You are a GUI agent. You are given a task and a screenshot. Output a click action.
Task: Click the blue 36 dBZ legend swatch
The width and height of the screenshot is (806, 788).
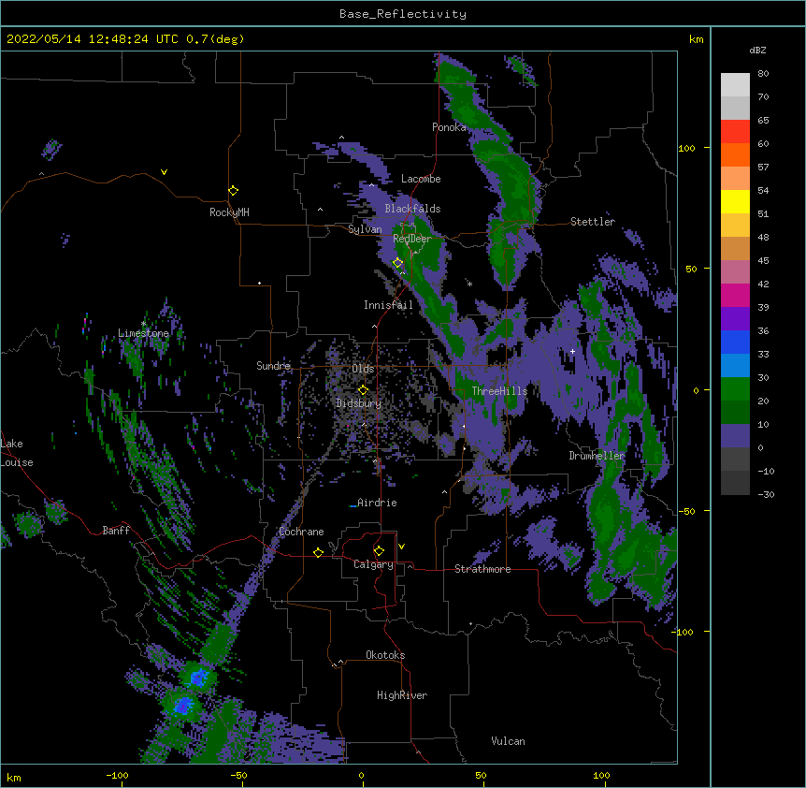[735, 342]
